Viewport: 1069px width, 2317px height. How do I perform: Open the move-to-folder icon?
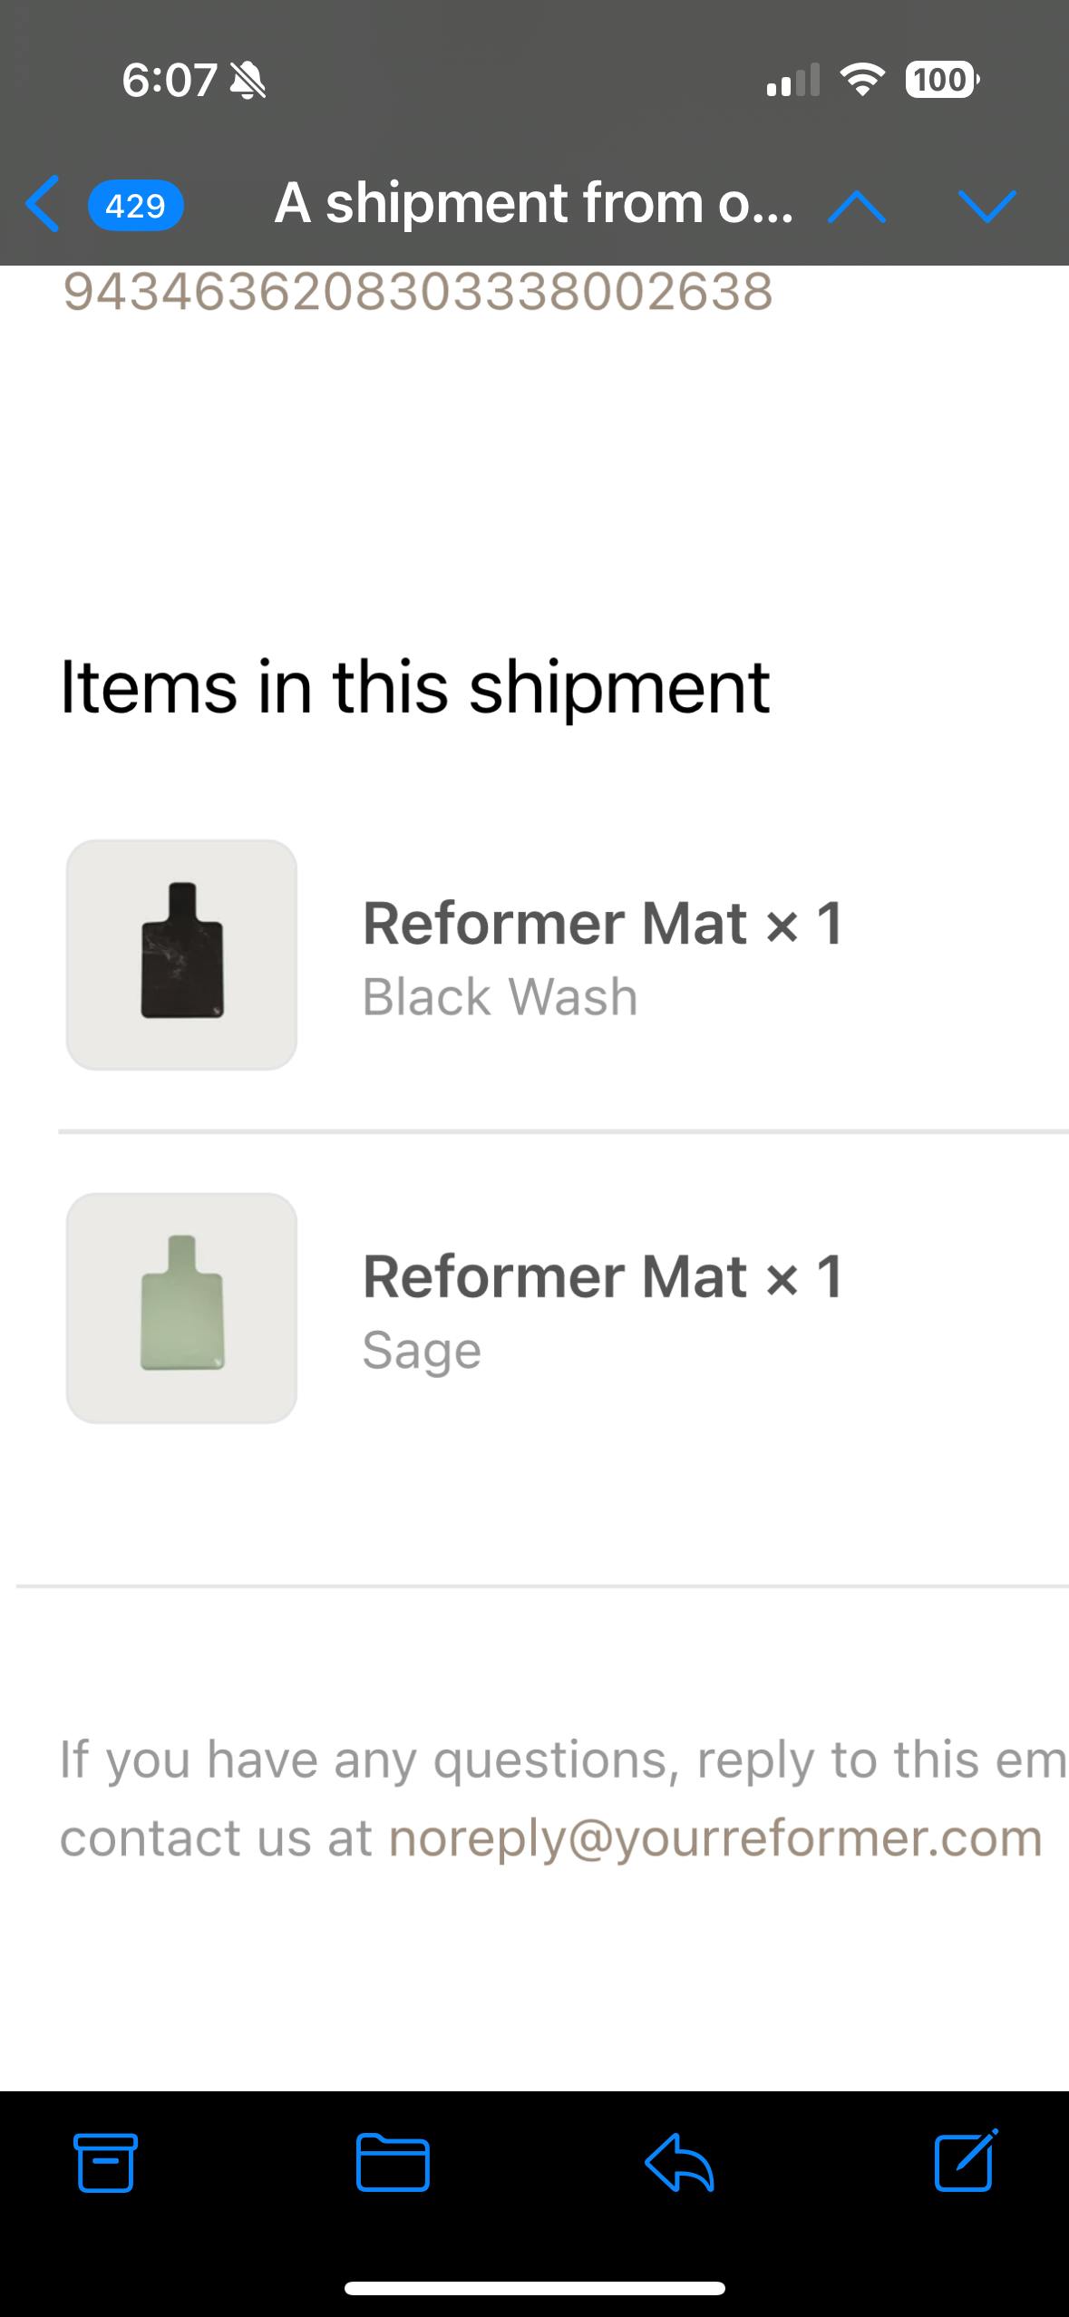tap(393, 2163)
